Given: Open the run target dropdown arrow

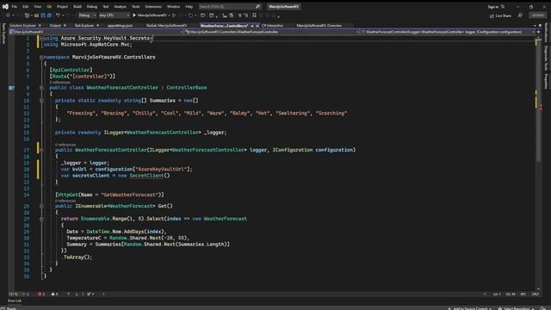Looking at the screenshot, I should [169, 15].
